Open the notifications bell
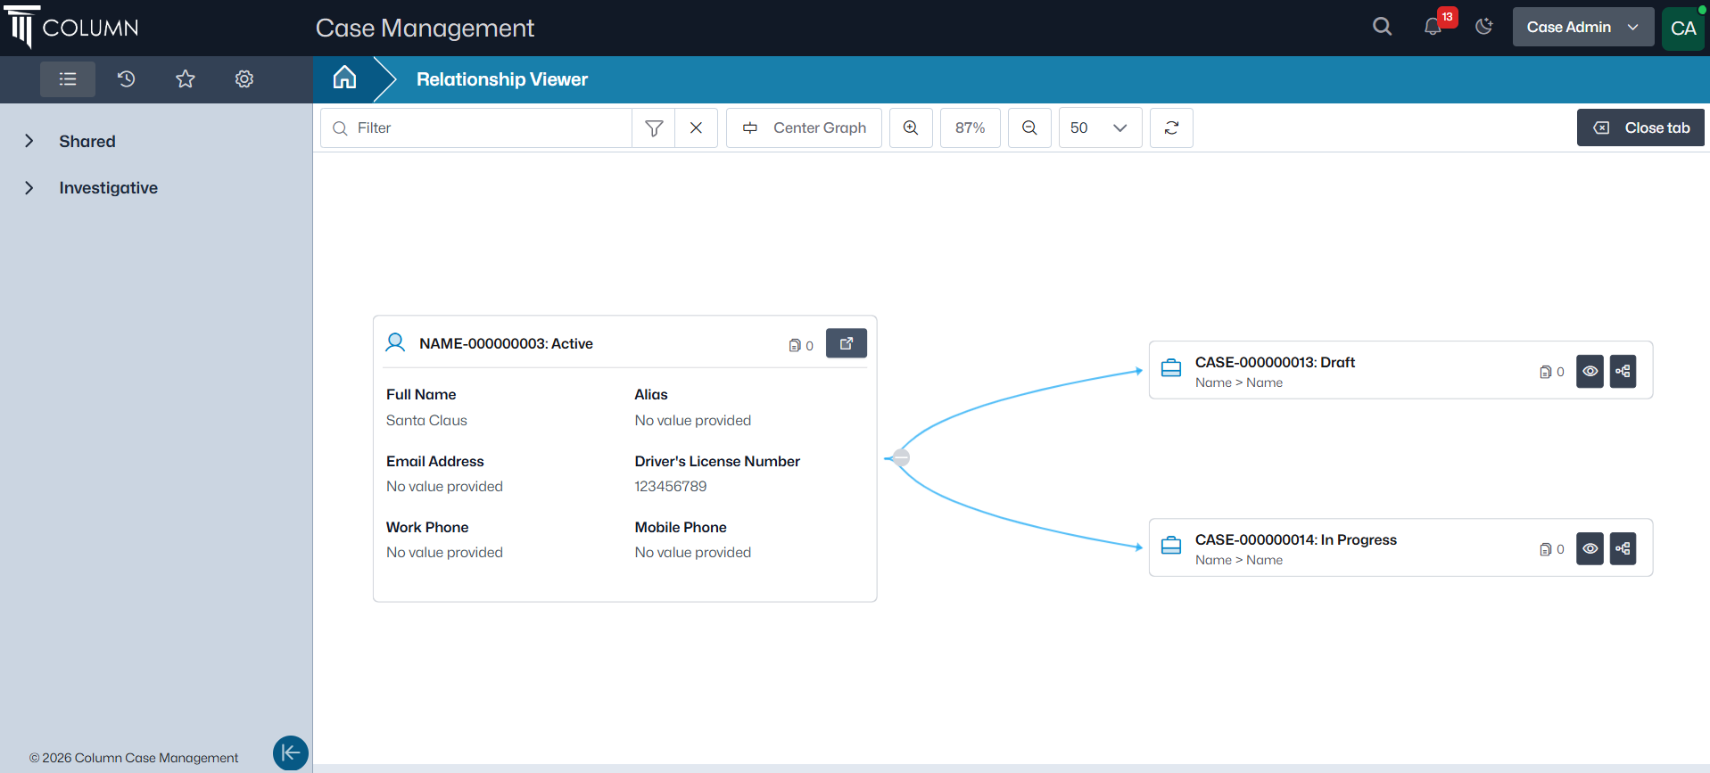The width and height of the screenshot is (1710, 773). (1433, 27)
